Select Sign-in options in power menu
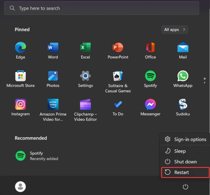Screen dimensions: 210x195 pyautogui.click(x=185, y=139)
